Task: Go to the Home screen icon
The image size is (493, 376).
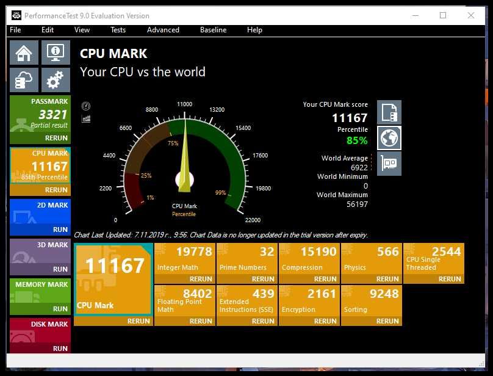Action: tap(24, 52)
